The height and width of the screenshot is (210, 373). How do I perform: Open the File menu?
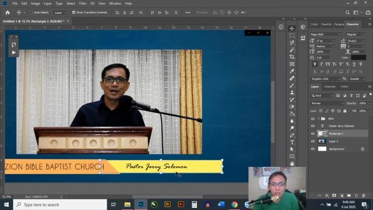(15, 3)
